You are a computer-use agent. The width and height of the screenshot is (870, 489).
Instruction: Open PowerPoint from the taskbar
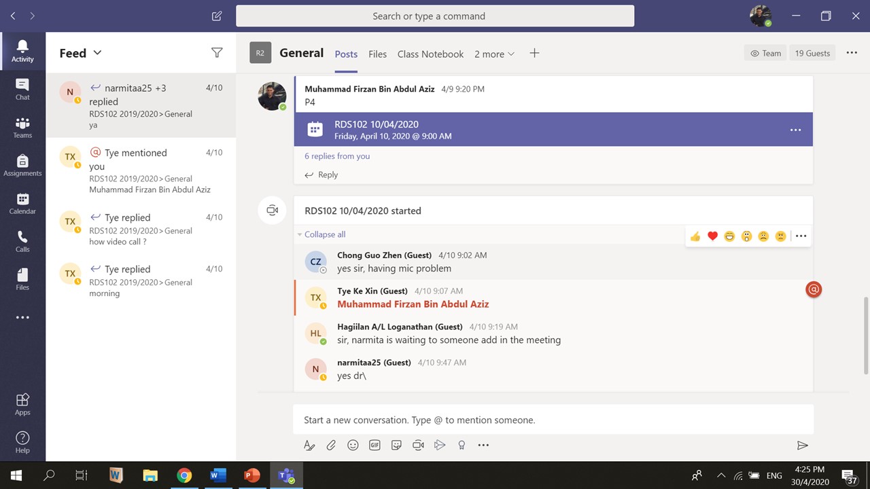click(251, 475)
